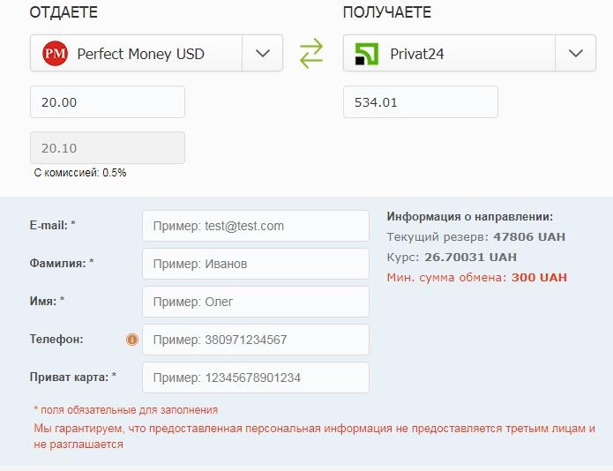Click the Perfect Money PM logo icon
Image resolution: width=613 pixels, height=471 pixels.
55,54
